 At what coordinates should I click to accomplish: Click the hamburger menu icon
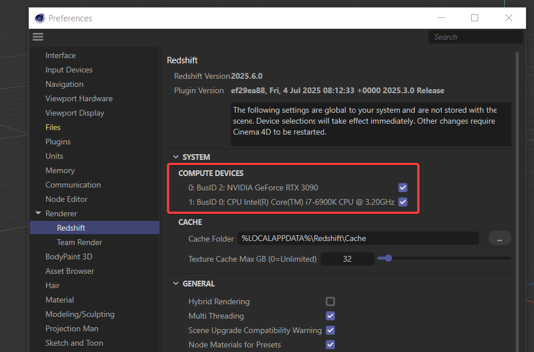[38, 37]
